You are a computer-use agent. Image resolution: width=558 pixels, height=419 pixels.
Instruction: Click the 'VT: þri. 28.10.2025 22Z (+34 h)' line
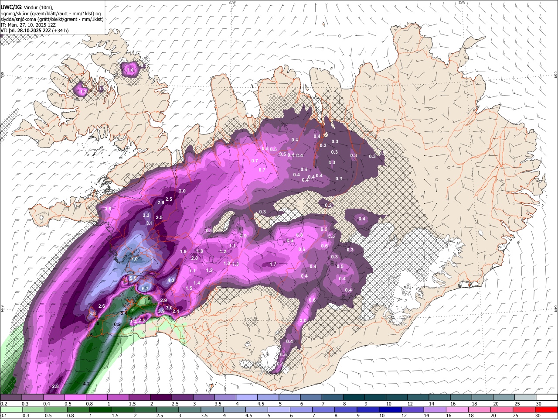[x=34, y=31]
